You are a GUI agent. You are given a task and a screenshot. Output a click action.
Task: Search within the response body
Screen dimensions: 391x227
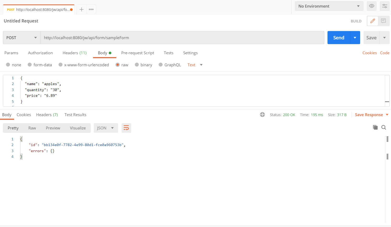(x=384, y=127)
